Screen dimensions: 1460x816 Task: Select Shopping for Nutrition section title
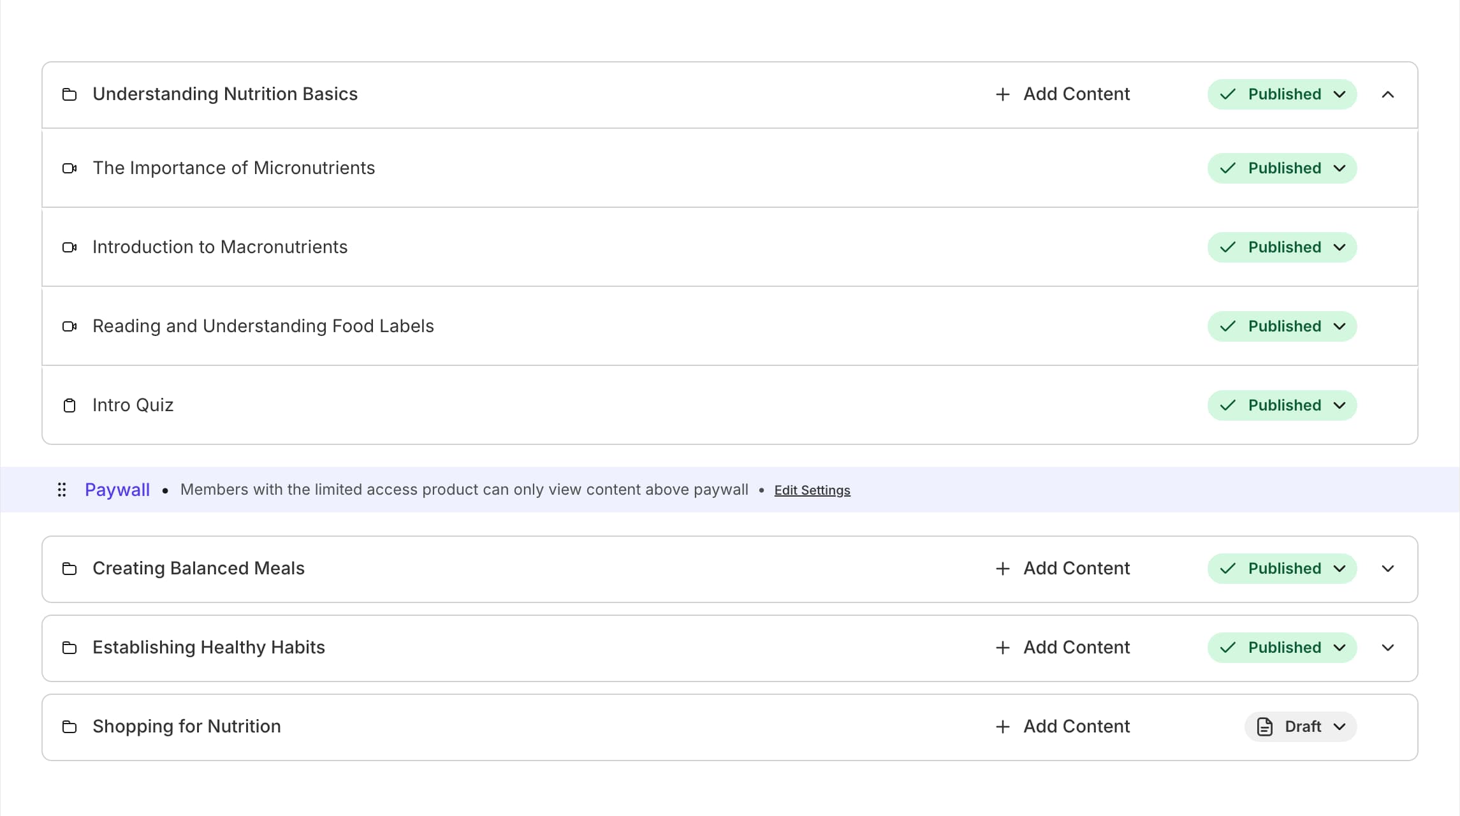tap(187, 727)
